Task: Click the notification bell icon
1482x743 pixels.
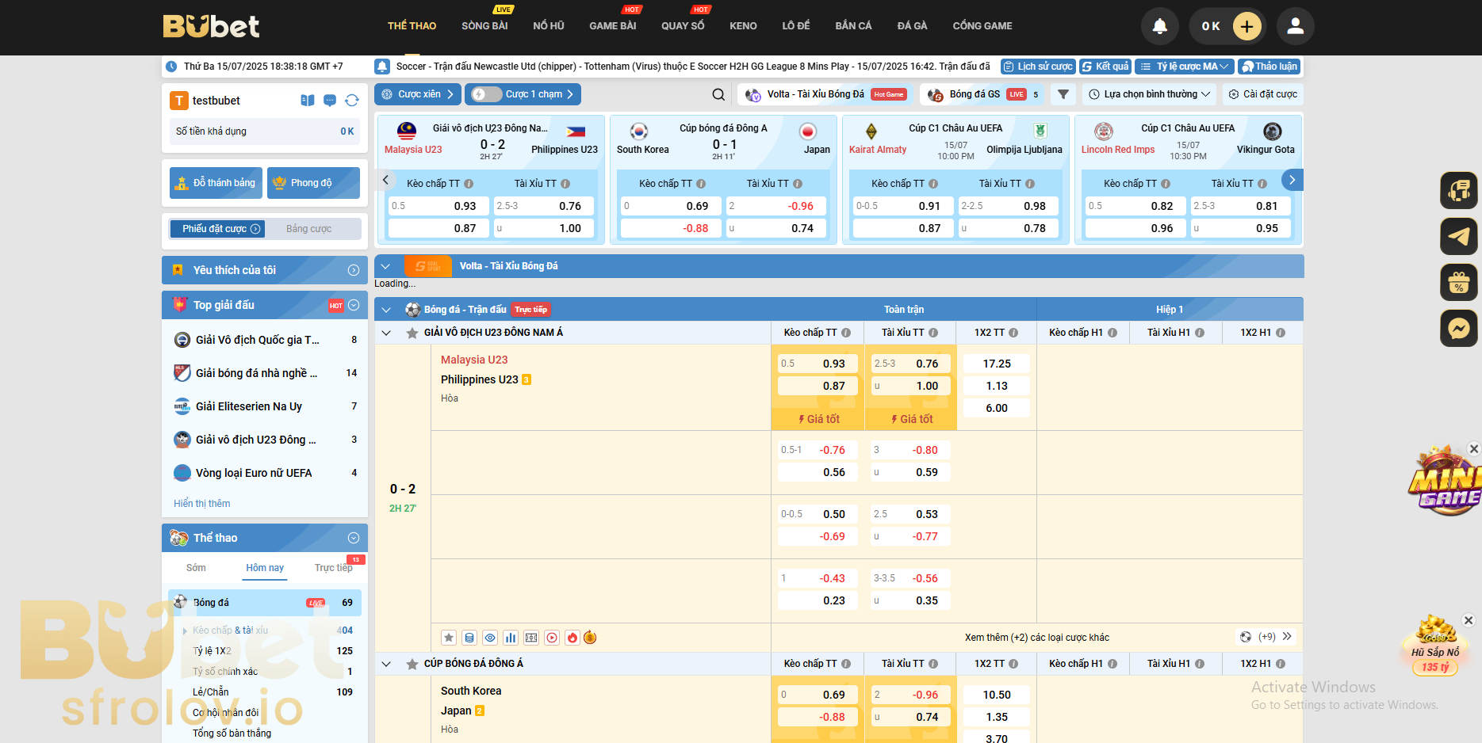Action: tap(1159, 26)
